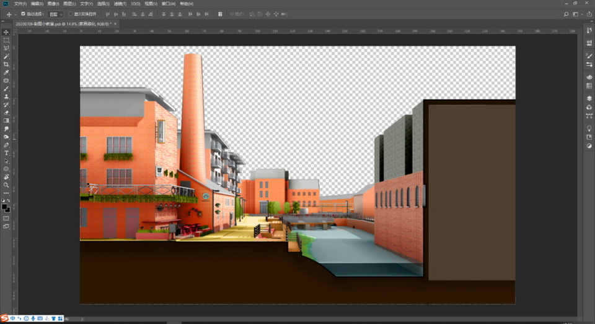This screenshot has height=324, width=595.
Task: Select the Rectangular Marquee tool
Action: (6, 40)
